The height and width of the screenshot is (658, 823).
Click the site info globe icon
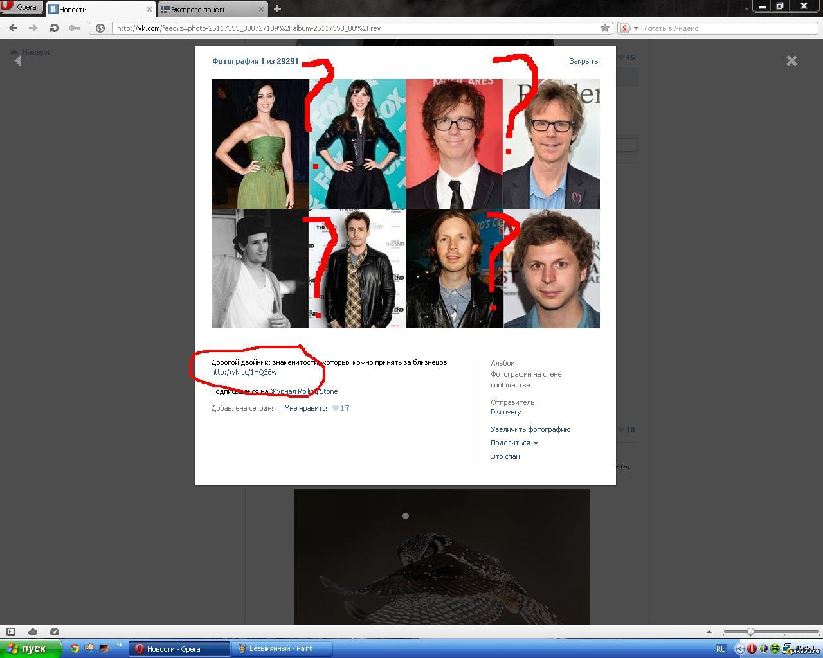(x=100, y=28)
